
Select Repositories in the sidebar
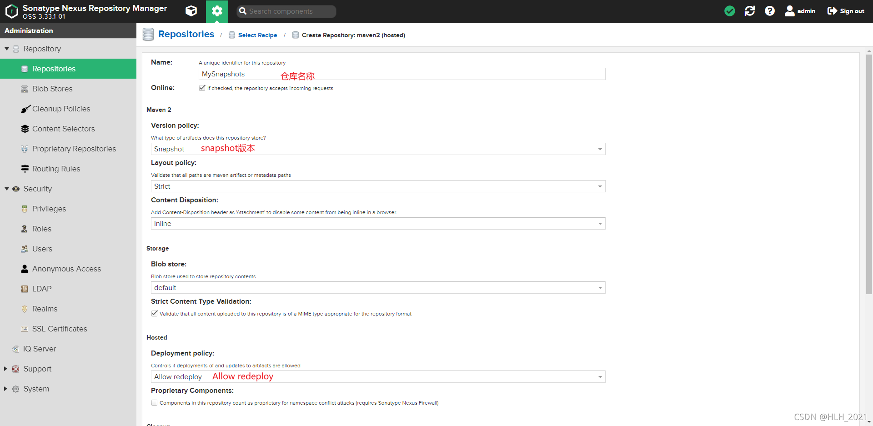[68, 69]
